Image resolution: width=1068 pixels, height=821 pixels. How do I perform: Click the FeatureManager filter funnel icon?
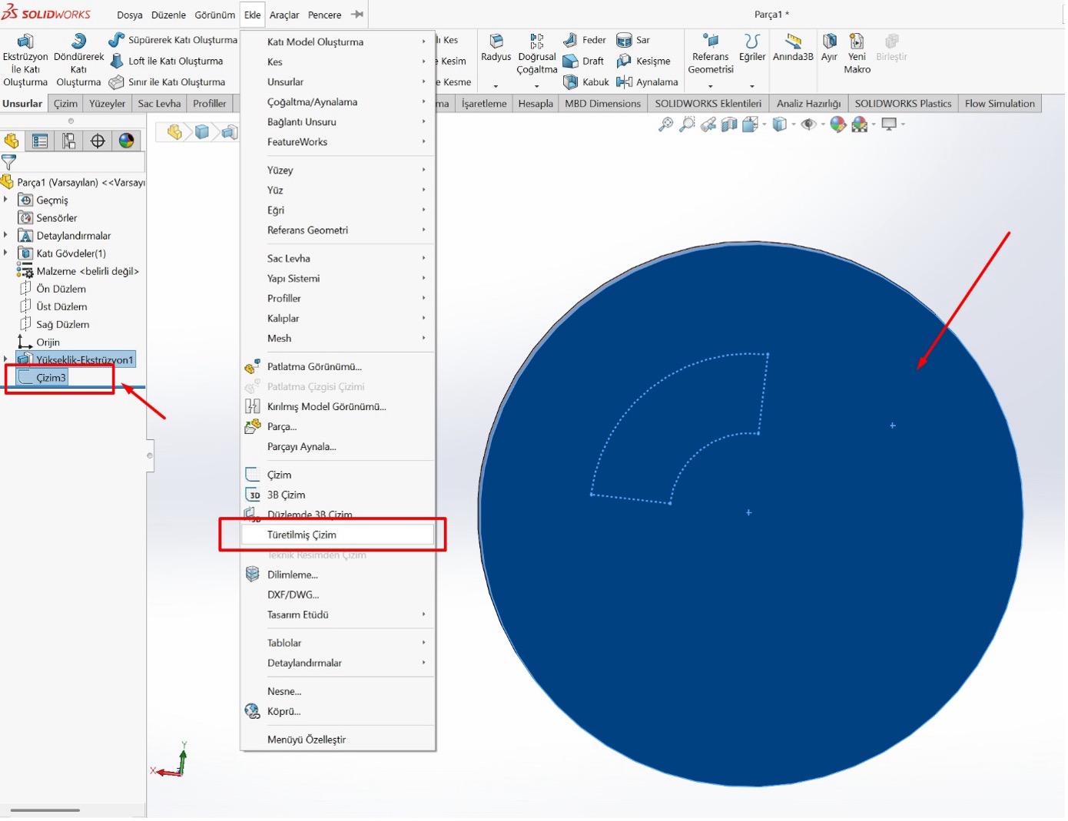click(9, 162)
